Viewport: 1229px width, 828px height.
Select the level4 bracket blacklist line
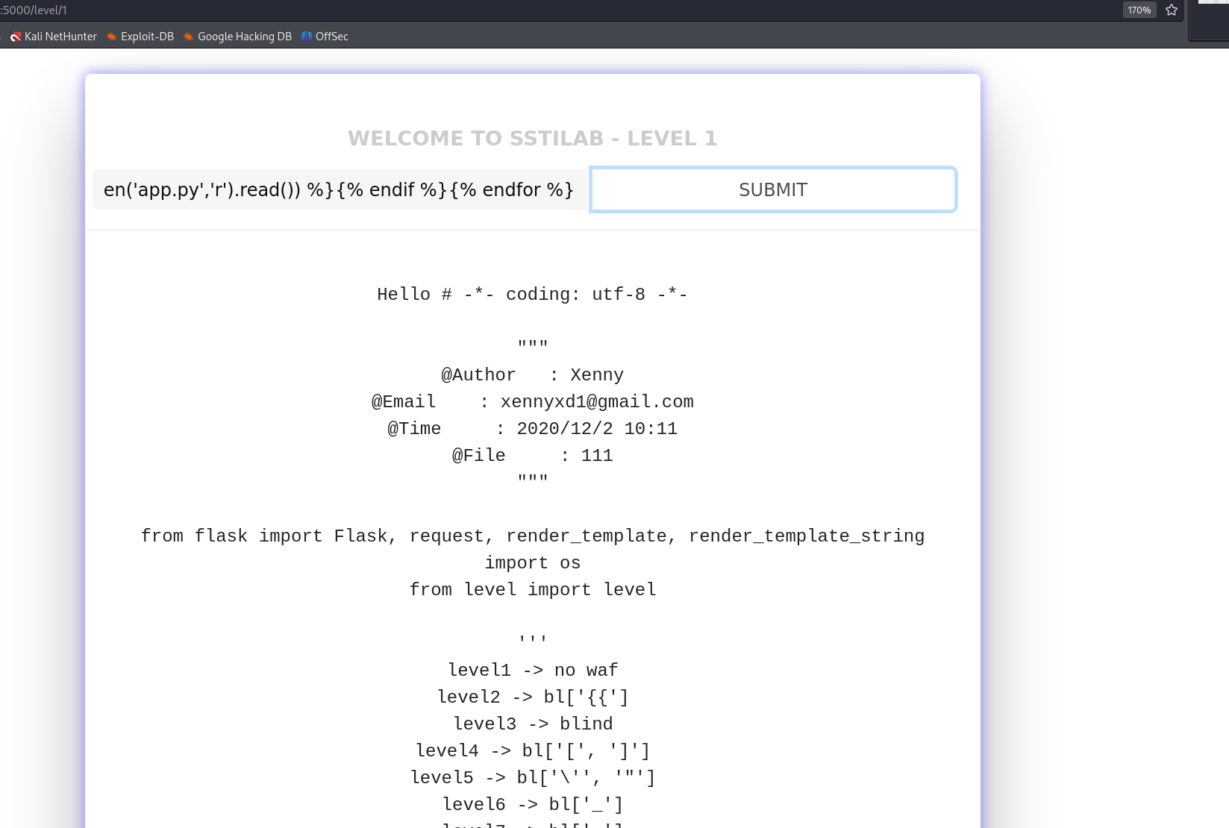pos(533,751)
